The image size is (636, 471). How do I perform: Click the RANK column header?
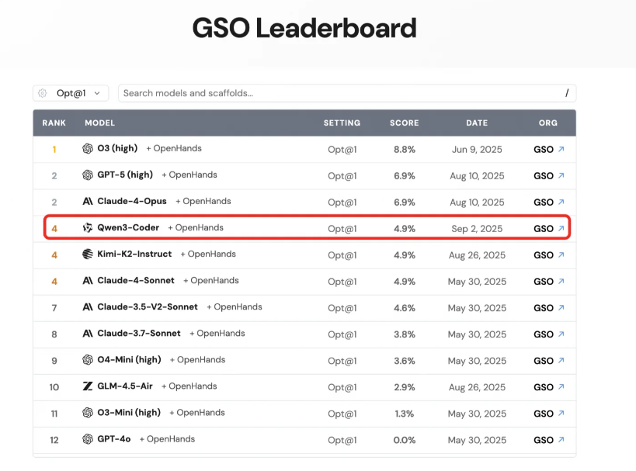tap(54, 123)
